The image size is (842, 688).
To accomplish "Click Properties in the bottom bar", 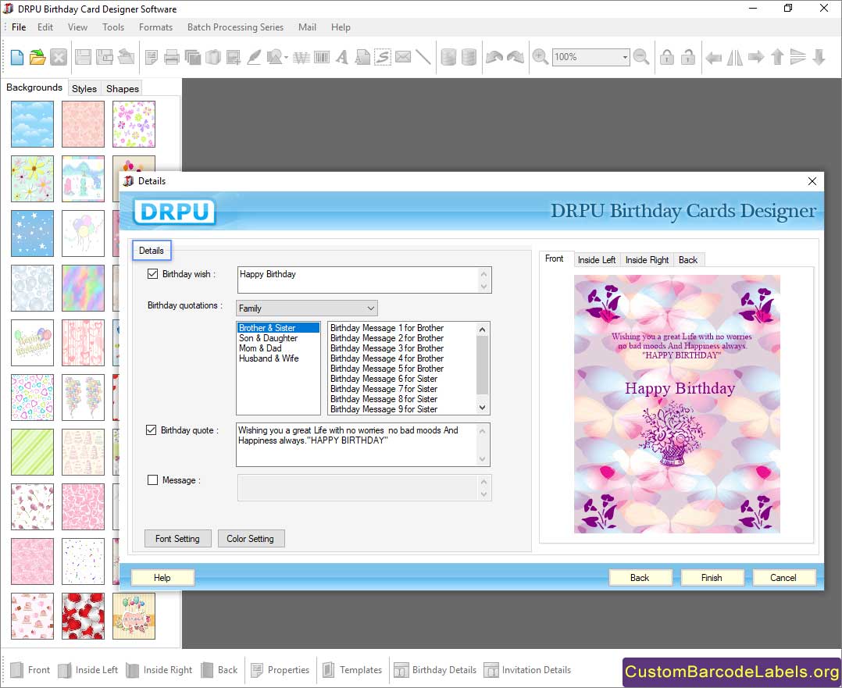I will [x=280, y=670].
